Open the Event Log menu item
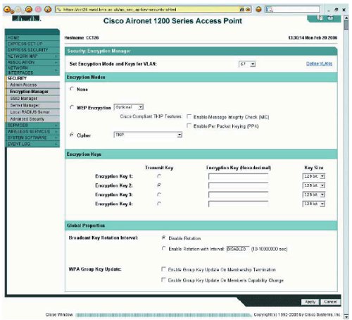 click(x=32, y=144)
